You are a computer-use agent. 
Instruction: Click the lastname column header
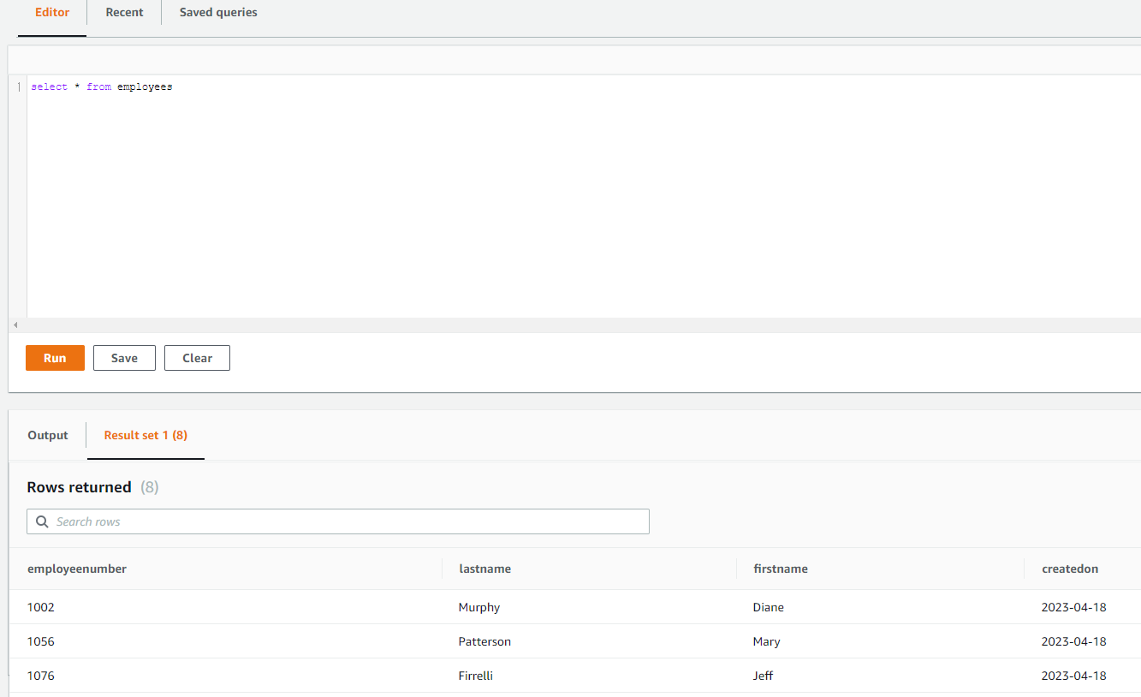point(484,569)
